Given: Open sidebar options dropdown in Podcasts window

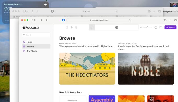Looking at the screenshot, I should coord(37,20).
